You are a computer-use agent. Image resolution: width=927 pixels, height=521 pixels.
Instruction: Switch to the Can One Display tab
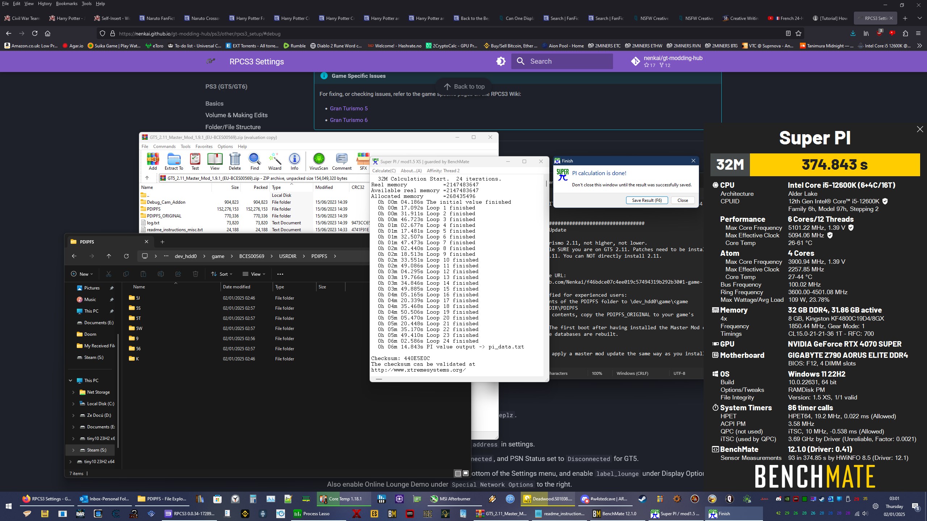point(516,18)
